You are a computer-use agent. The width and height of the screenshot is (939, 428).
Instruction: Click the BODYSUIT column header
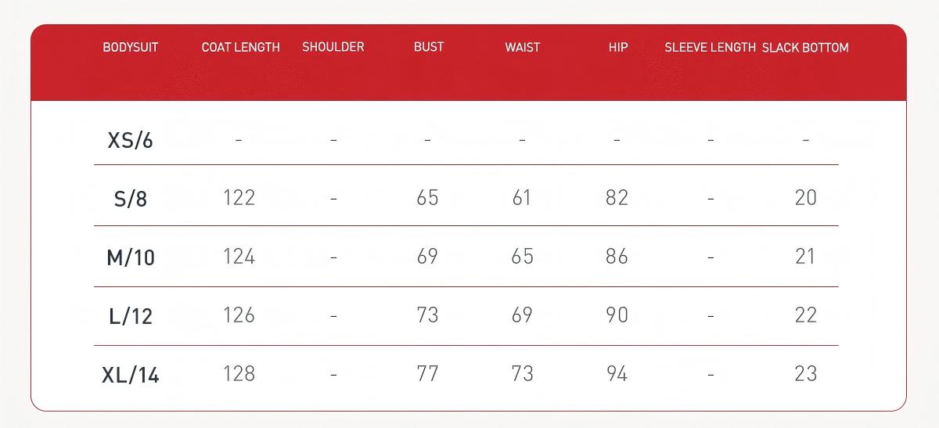click(131, 48)
